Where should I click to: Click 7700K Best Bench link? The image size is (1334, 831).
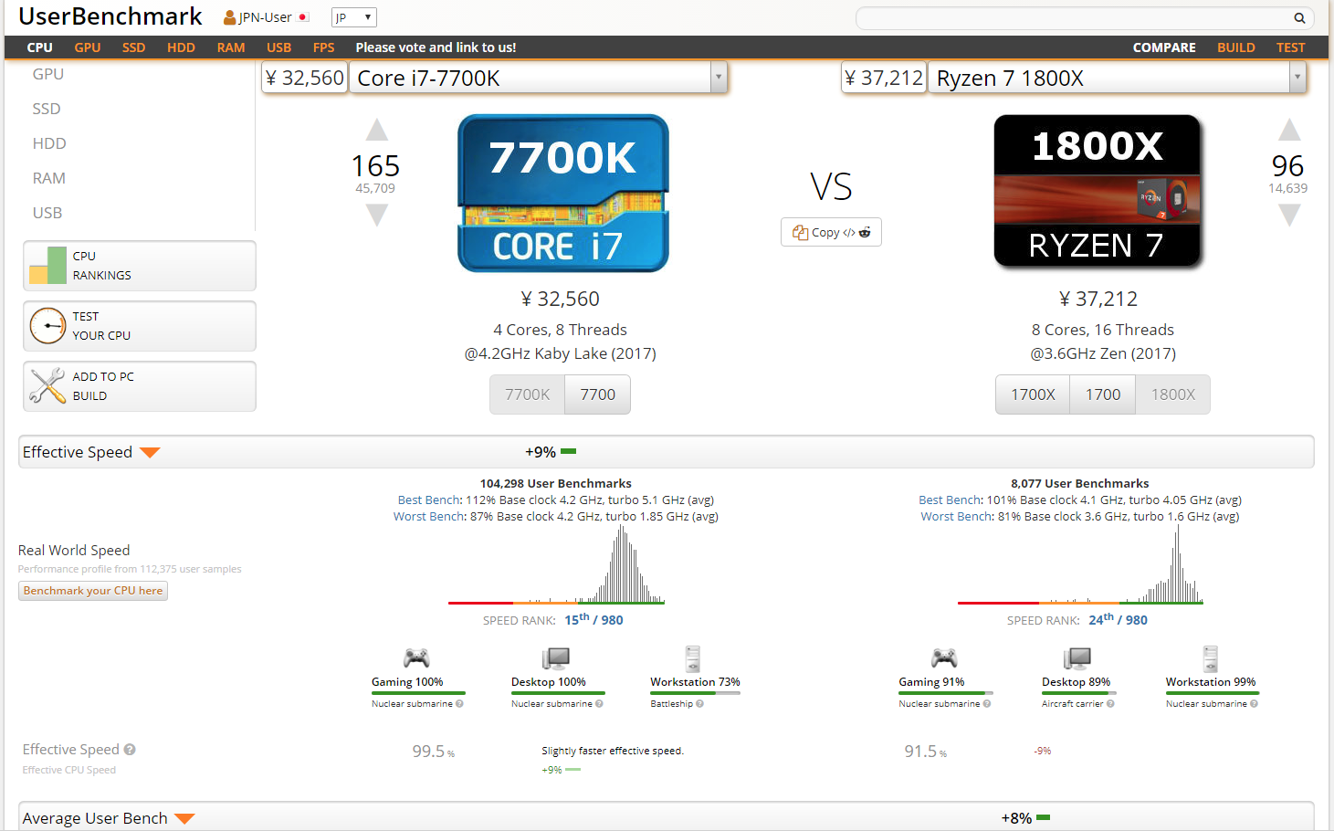tap(430, 500)
